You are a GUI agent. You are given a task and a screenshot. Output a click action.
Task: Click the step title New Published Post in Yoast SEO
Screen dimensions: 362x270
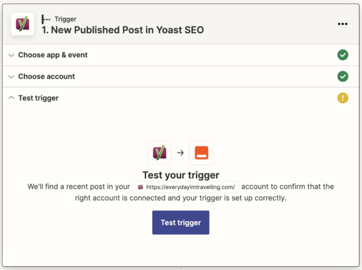[x=122, y=30]
